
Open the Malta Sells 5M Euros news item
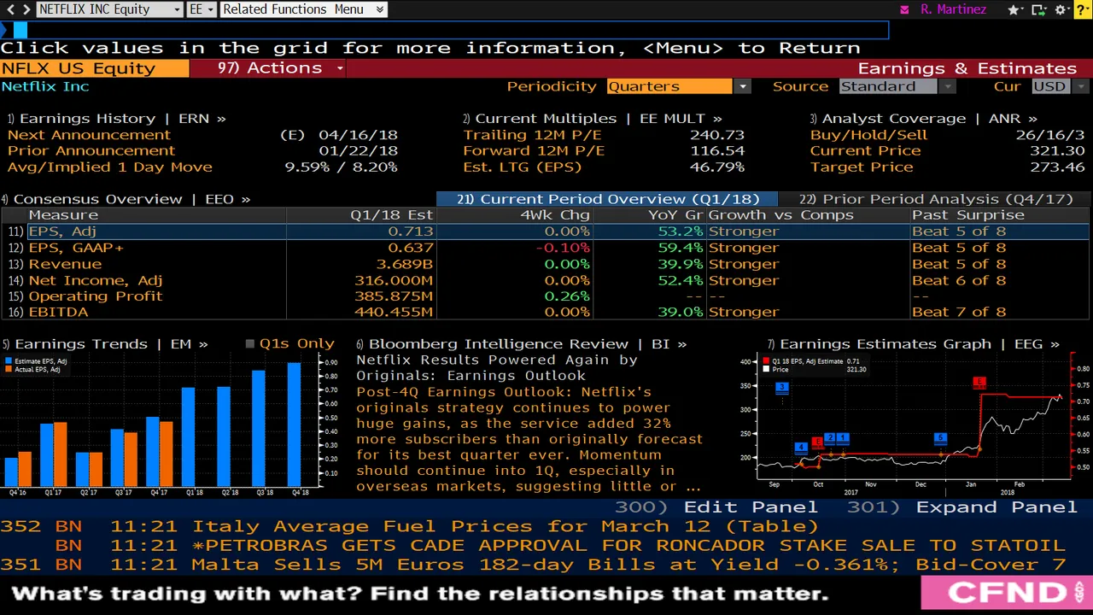(x=628, y=564)
